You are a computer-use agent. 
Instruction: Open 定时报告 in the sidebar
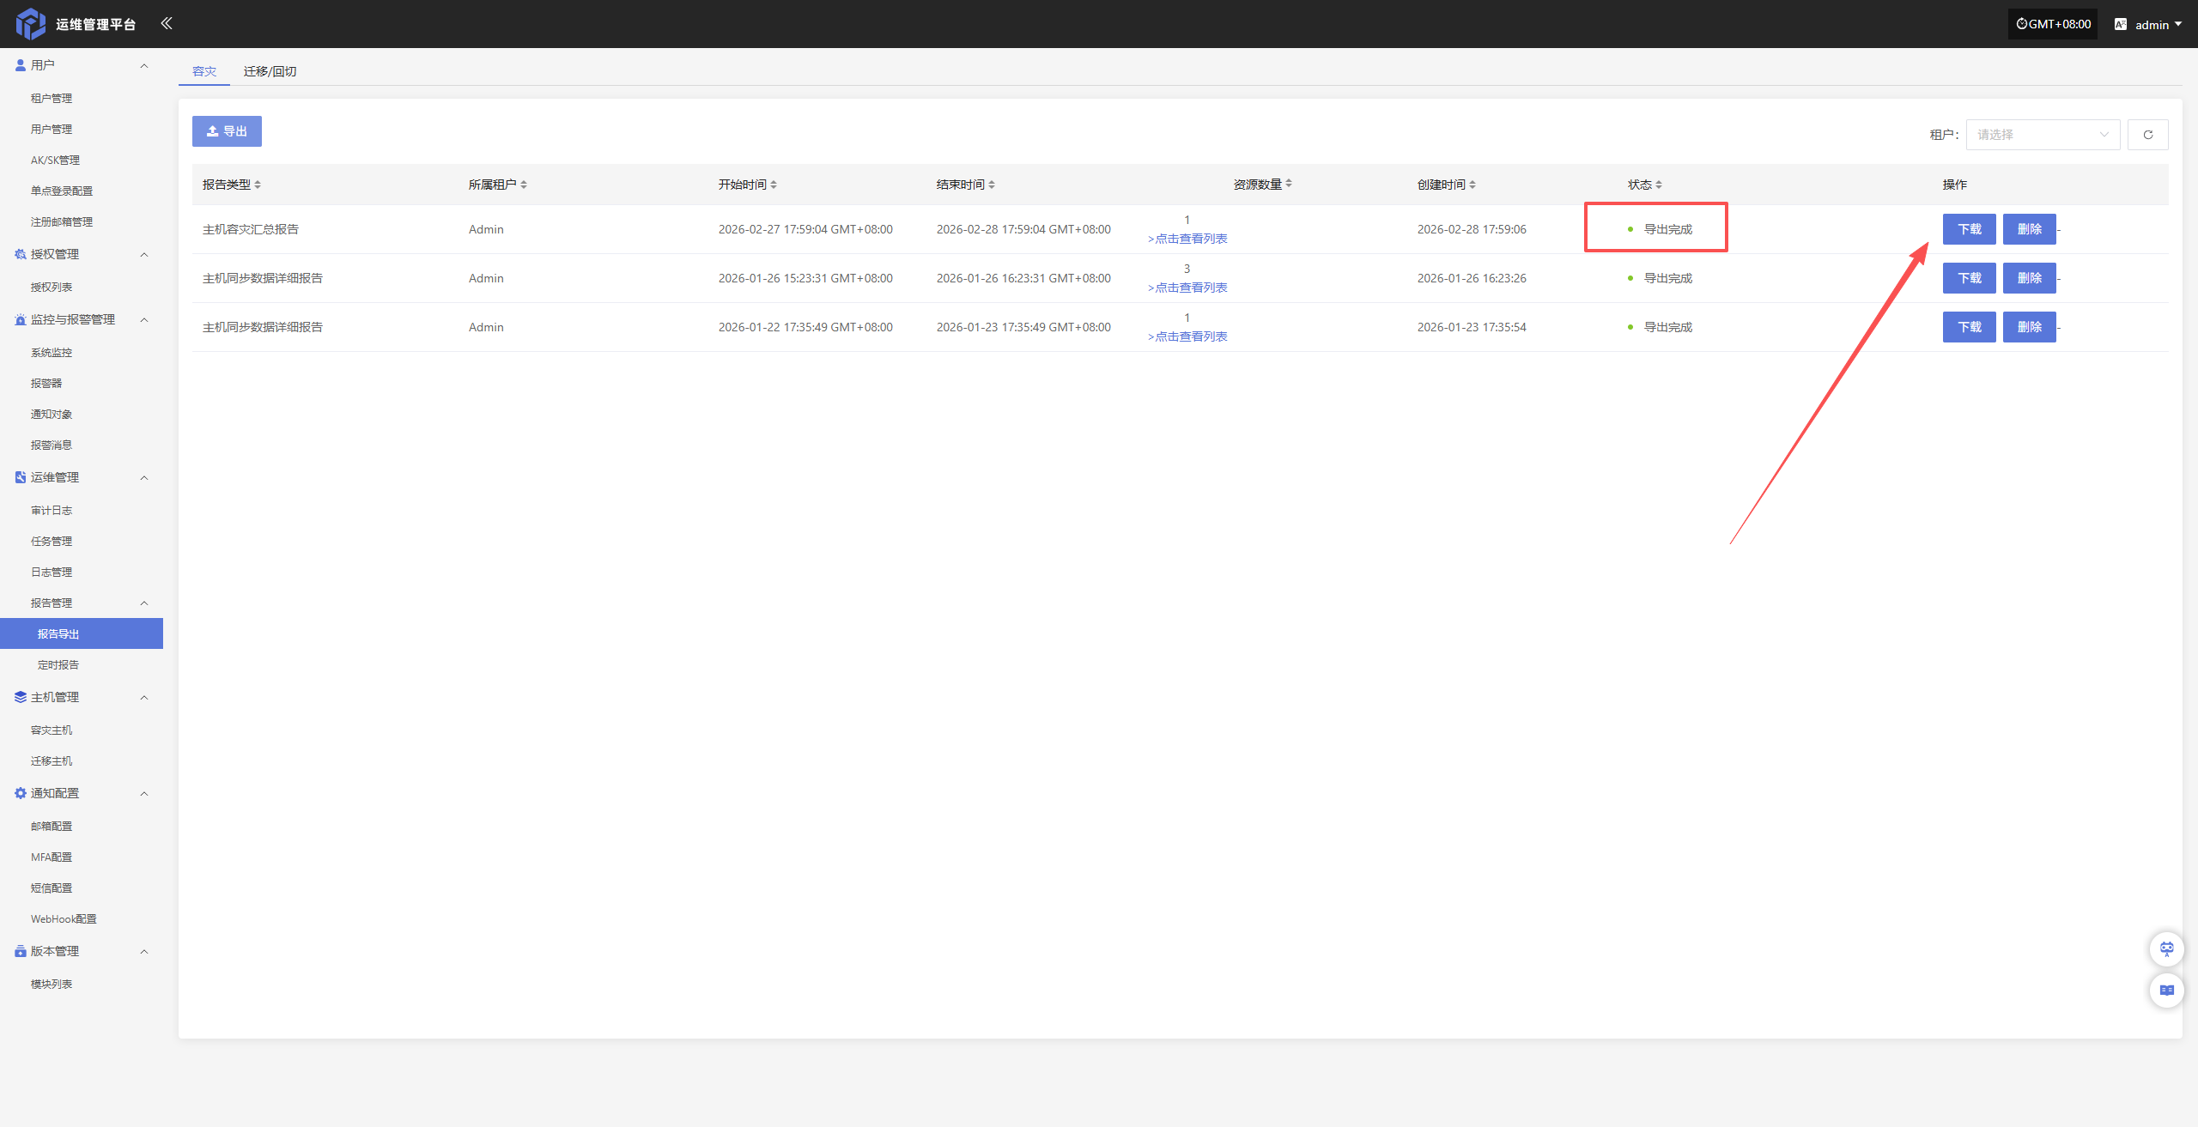tap(58, 664)
